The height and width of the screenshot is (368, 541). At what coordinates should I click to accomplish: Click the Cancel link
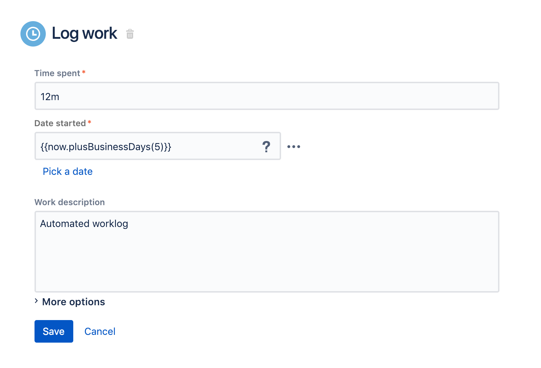100,332
